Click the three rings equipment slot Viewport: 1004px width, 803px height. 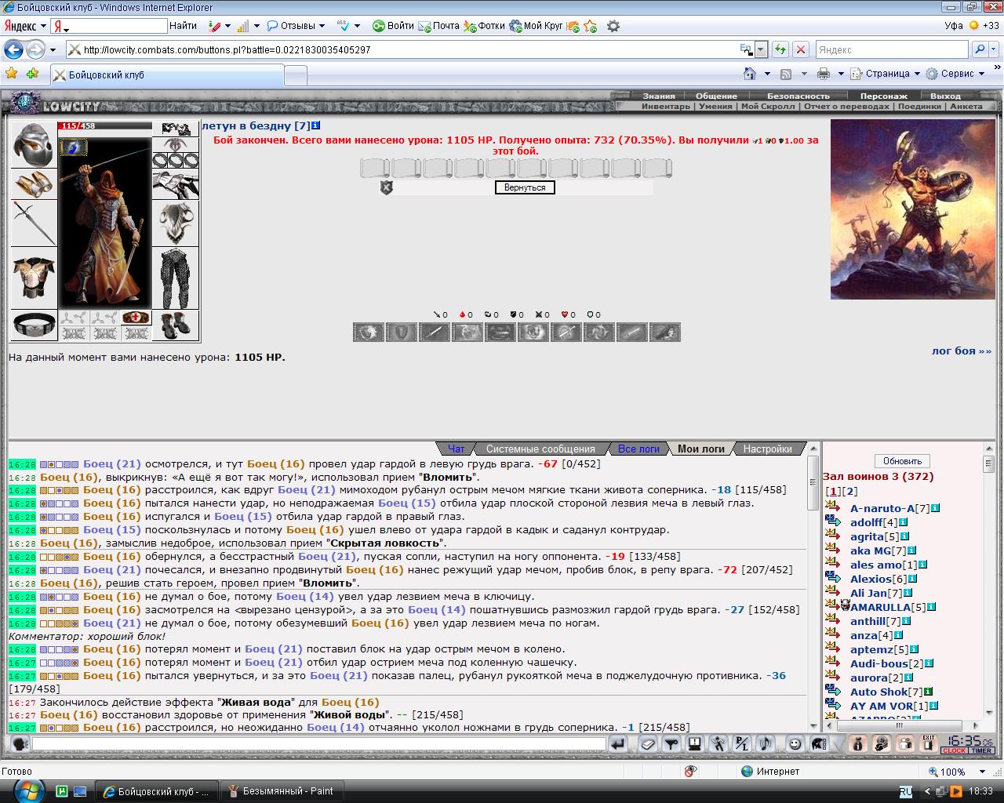(176, 160)
